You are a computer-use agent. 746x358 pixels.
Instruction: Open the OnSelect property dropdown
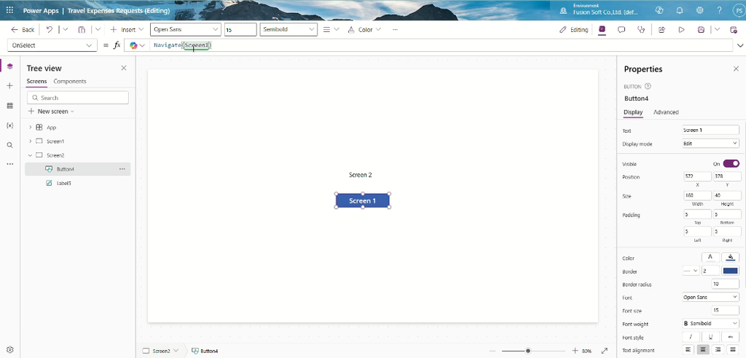52,45
